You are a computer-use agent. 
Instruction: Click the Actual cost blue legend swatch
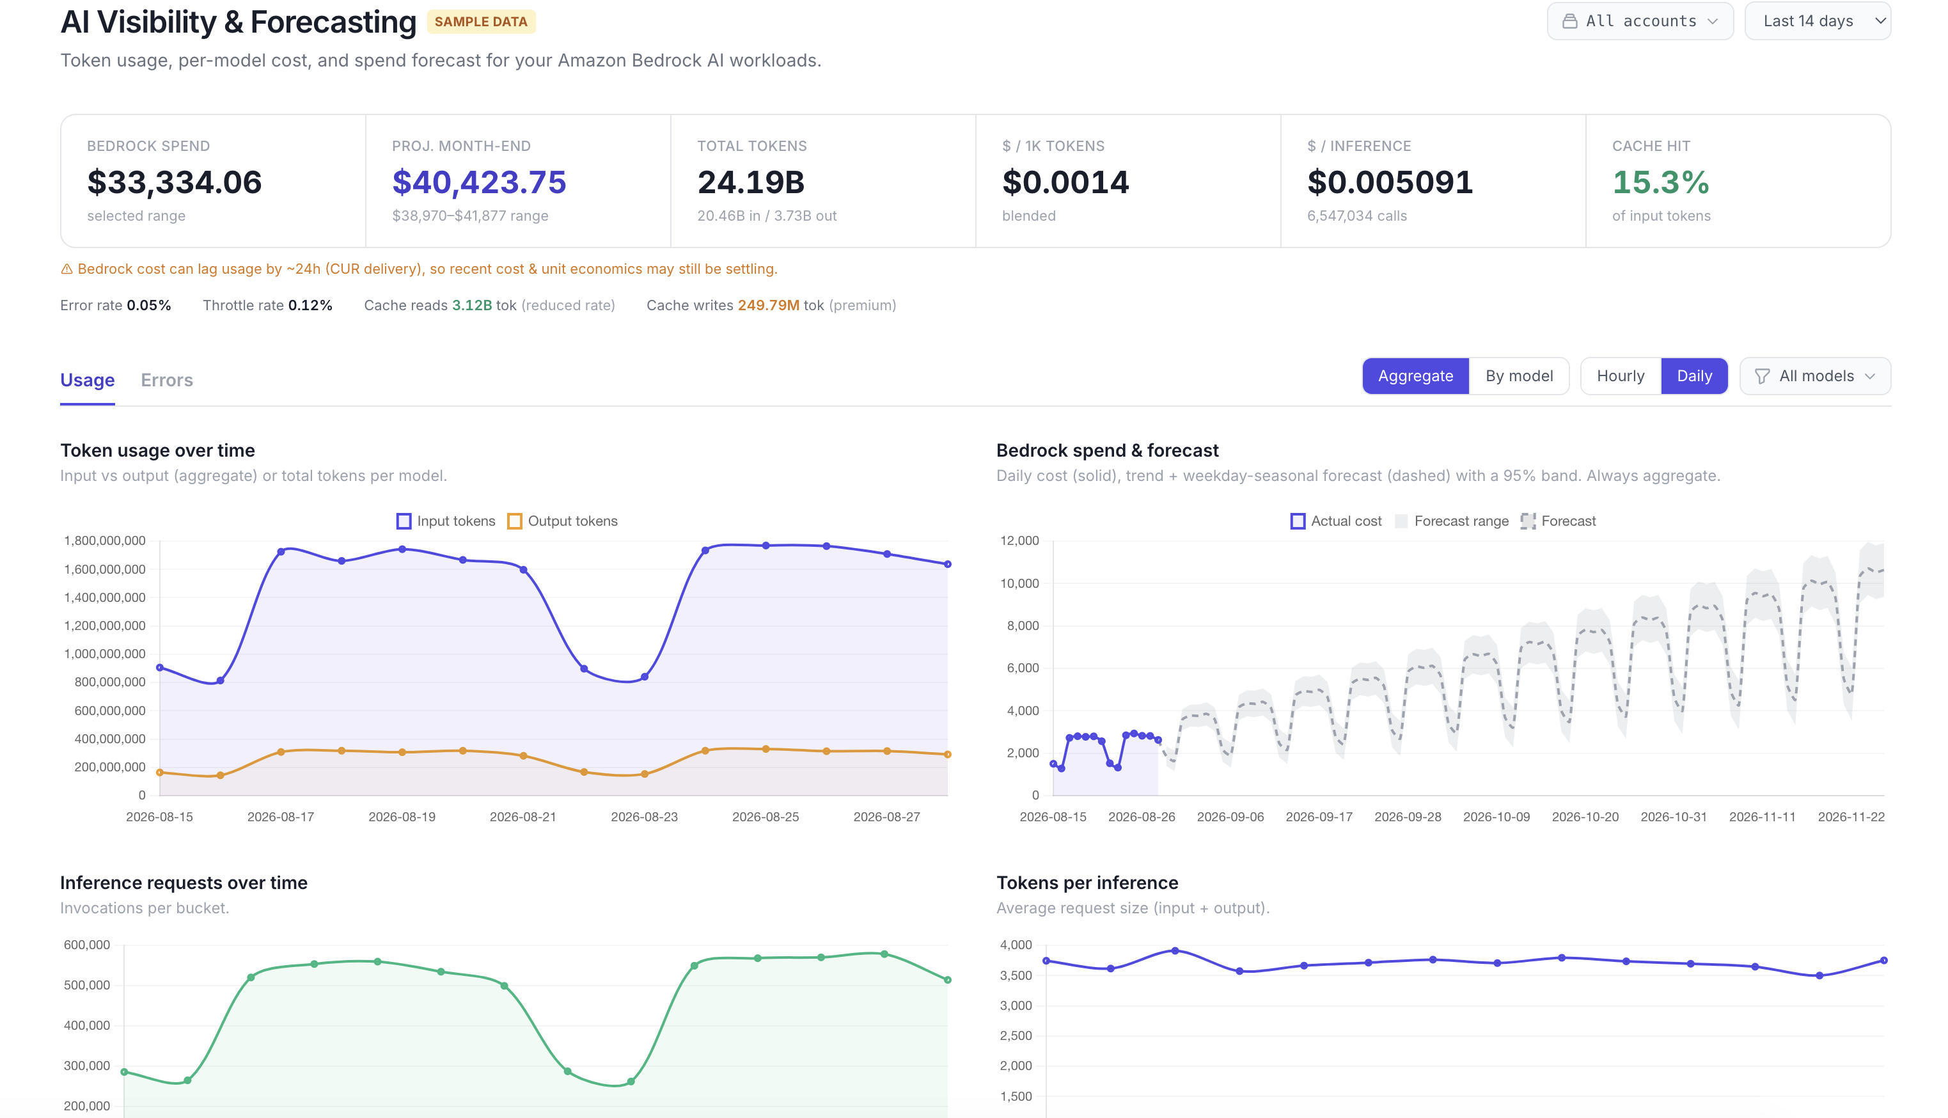pos(1298,521)
